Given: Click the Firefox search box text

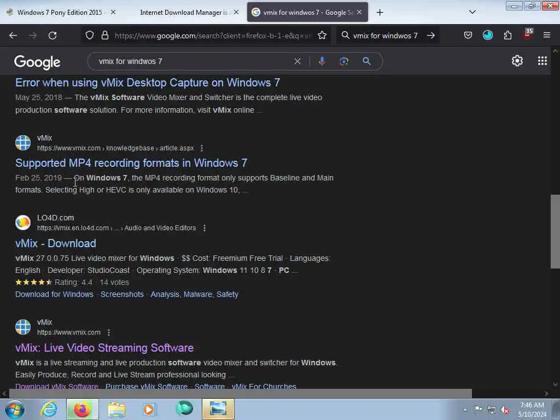Looking at the screenshot, I should (x=385, y=36).
